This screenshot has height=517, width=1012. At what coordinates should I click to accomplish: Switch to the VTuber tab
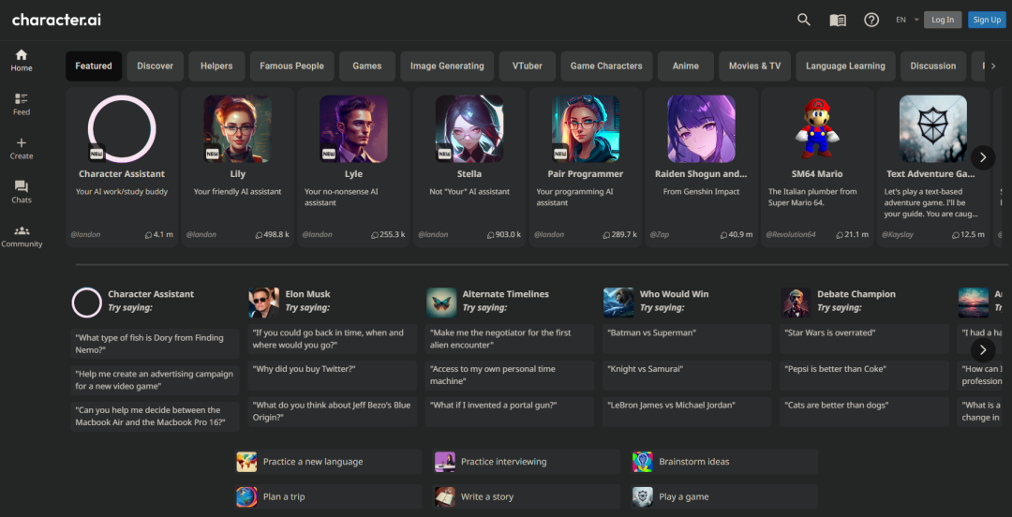[x=528, y=66]
